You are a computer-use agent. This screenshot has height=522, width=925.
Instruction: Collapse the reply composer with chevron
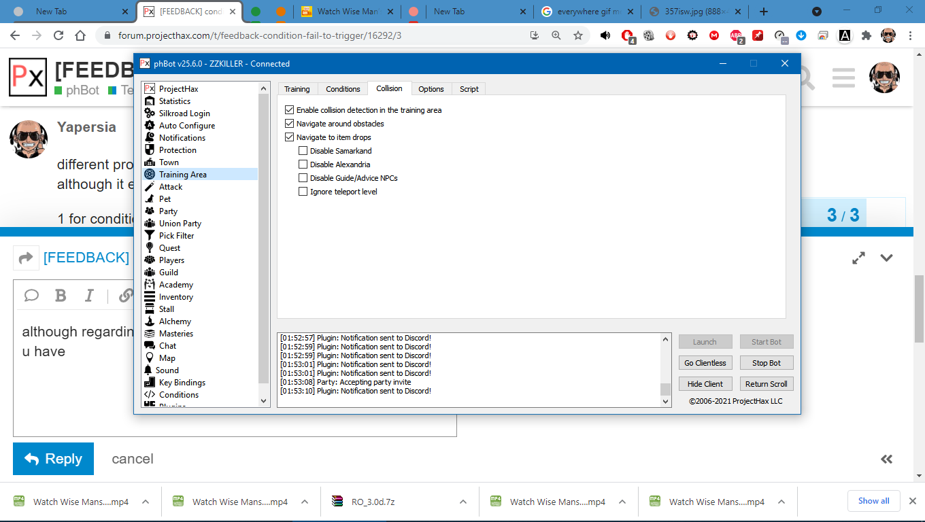click(x=886, y=258)
